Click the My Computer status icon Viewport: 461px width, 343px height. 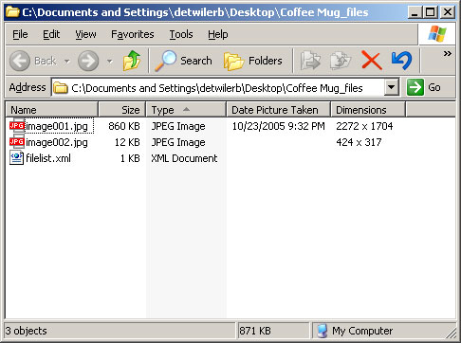[322, 331]
